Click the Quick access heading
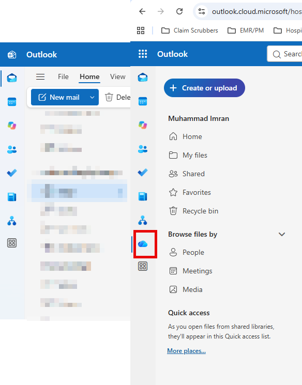 click(189, 313)
